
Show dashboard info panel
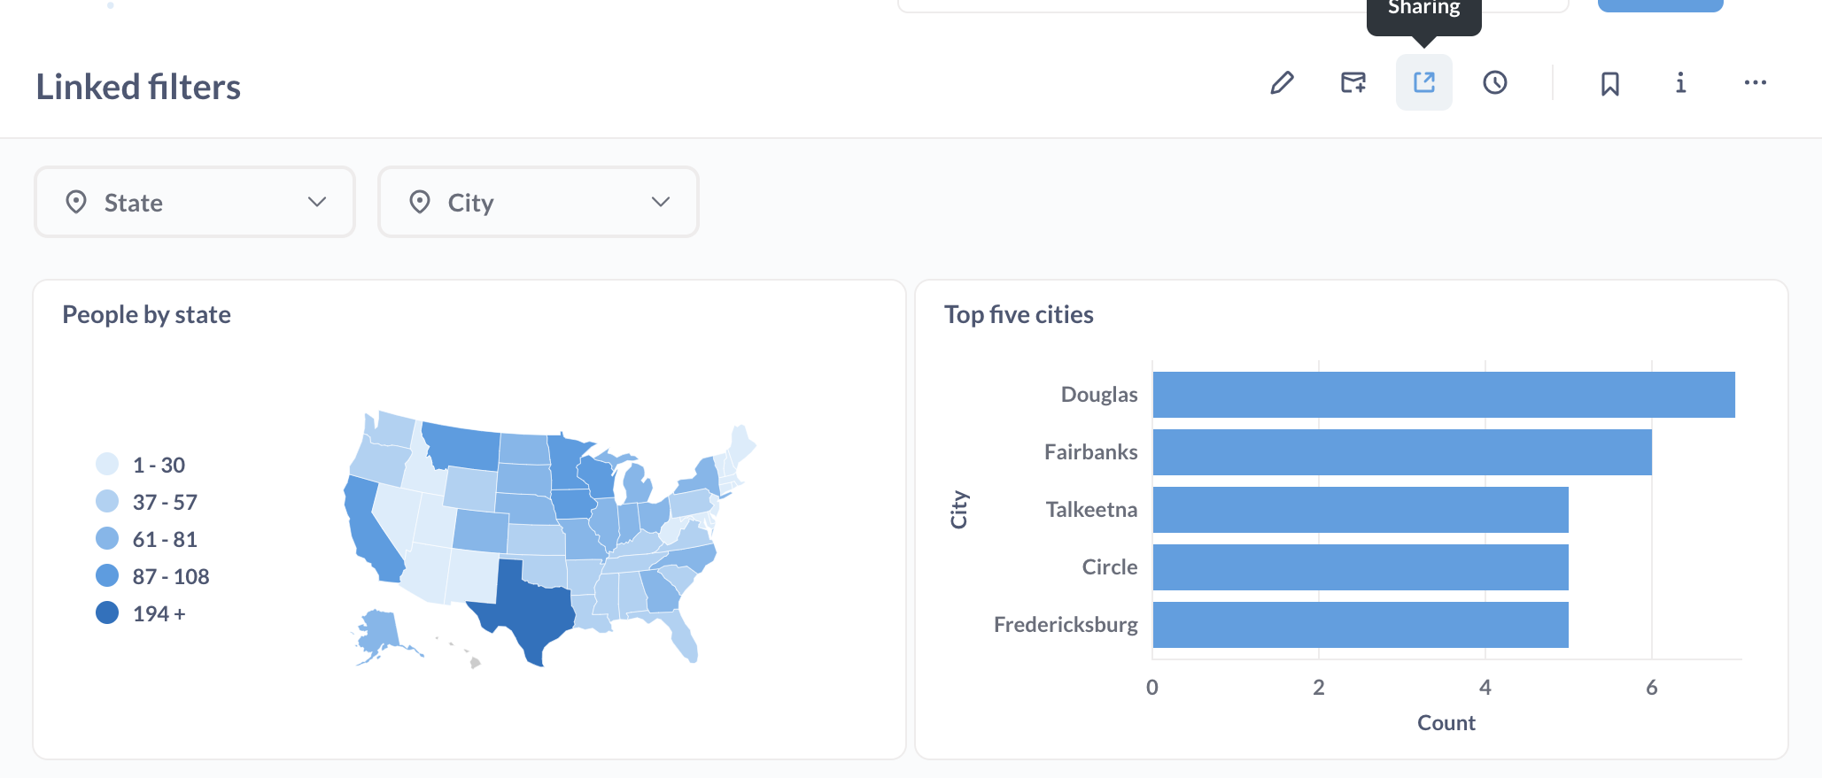(1680, 83)
